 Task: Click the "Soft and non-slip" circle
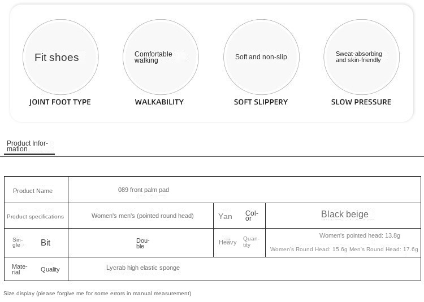[261, 57]
